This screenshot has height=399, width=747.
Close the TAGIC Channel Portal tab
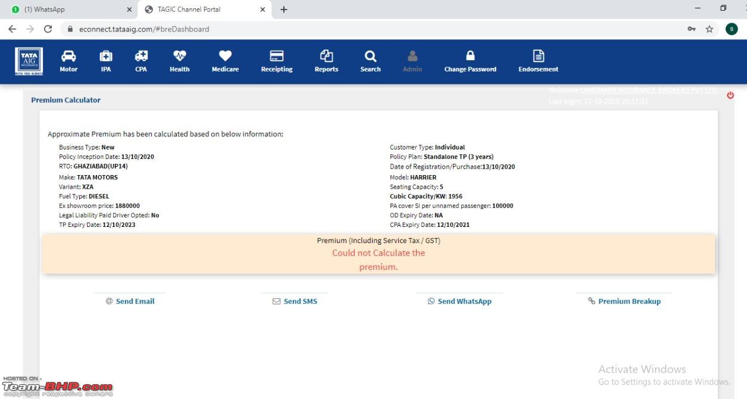pyautogui.click(x=262, y=10)
